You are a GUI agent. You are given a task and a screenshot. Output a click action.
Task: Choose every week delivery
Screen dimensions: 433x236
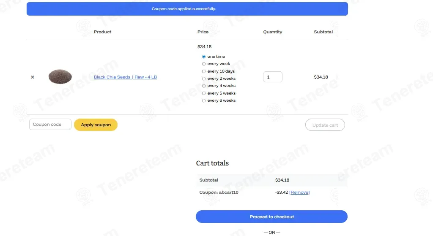204,64
